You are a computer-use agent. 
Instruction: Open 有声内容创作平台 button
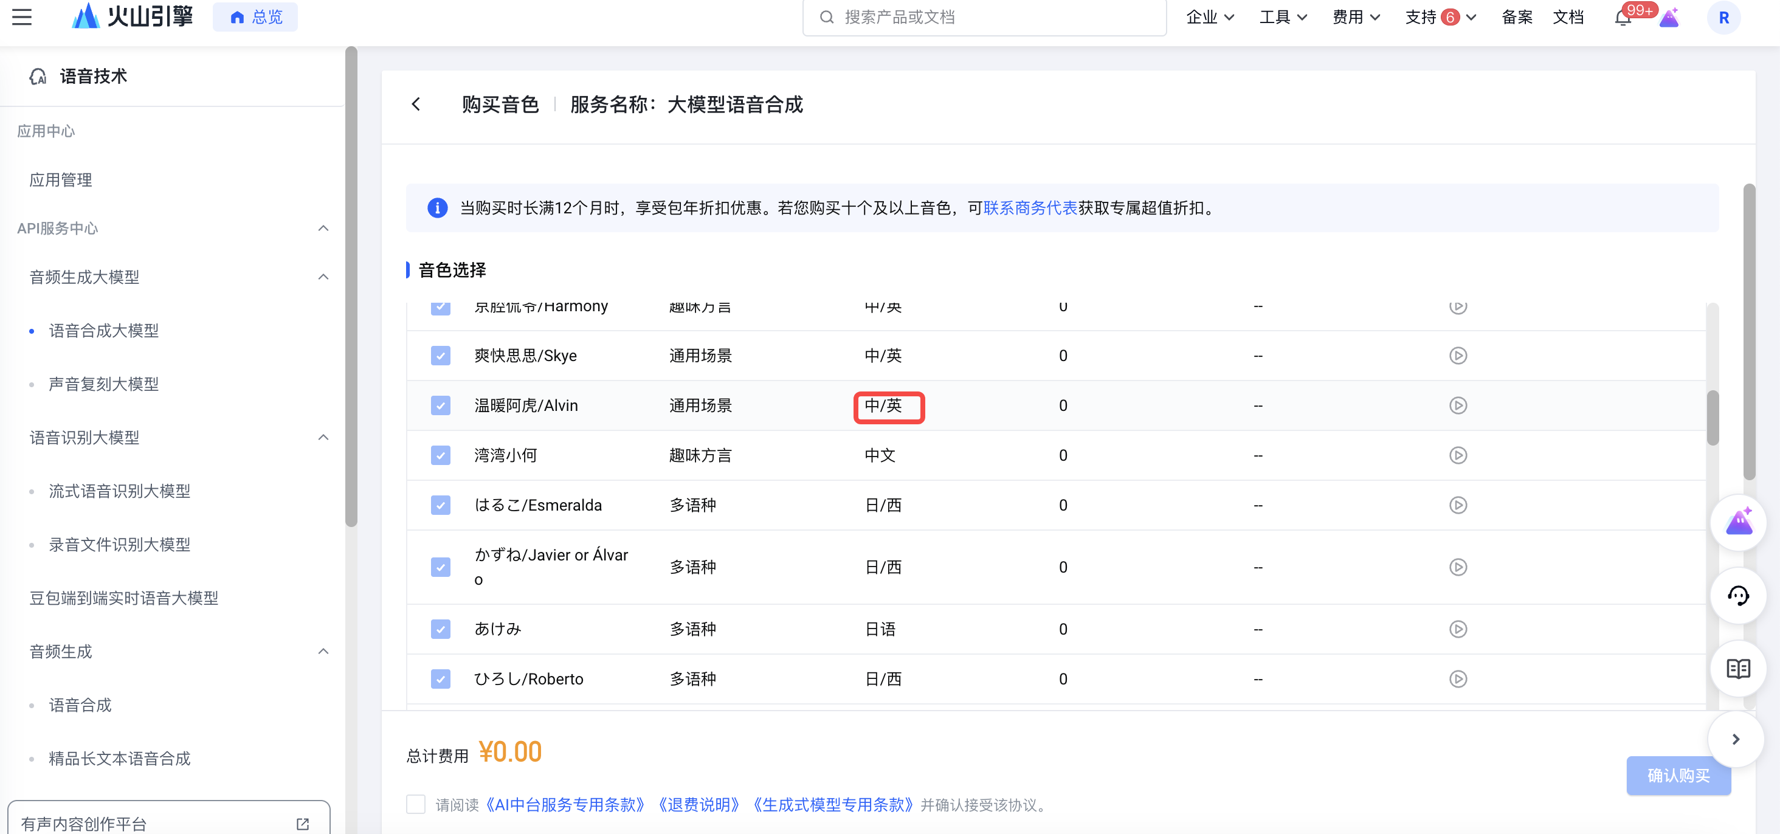(168, 819)
